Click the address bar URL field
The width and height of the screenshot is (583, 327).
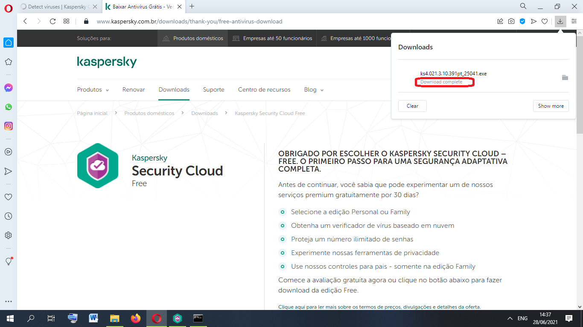189,21
